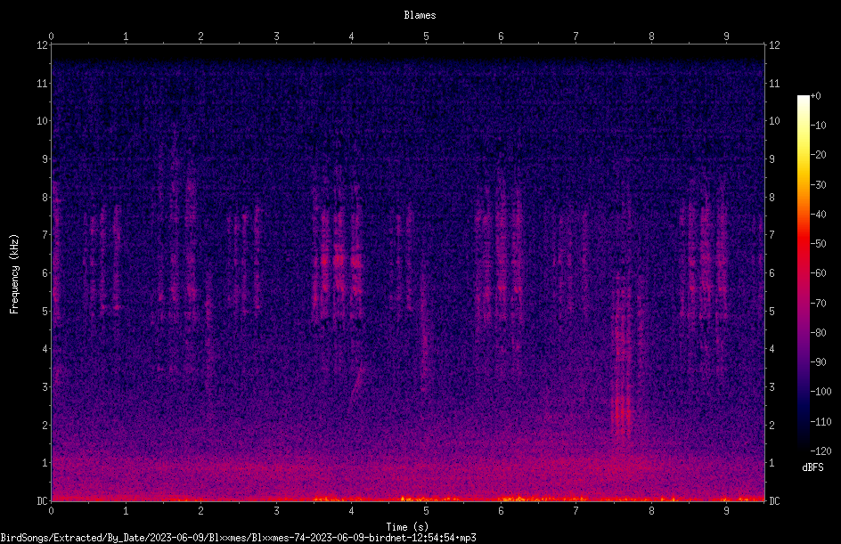Click the "-110" label on color scale
Viewport: 841px width, 544px height.
pos(821,422)
